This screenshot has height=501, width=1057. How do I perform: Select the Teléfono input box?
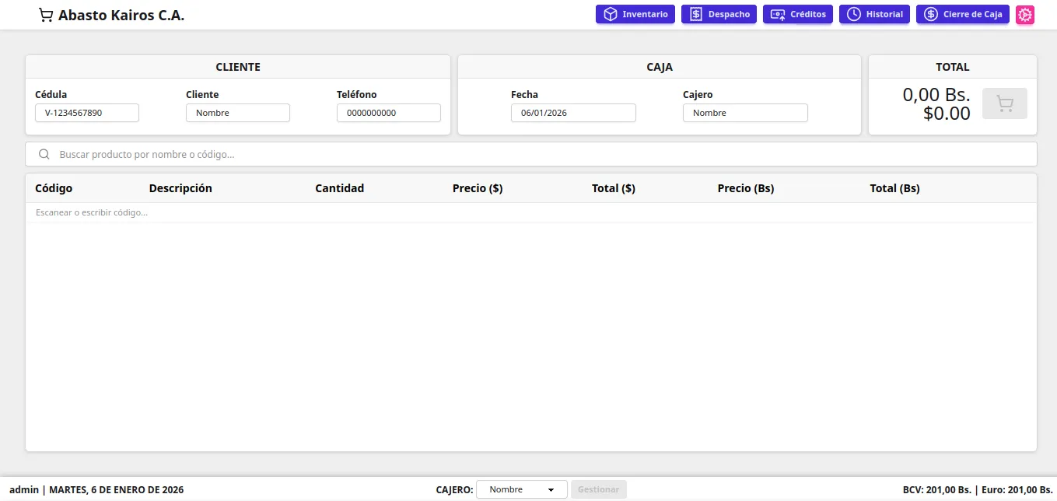(389, 113)
